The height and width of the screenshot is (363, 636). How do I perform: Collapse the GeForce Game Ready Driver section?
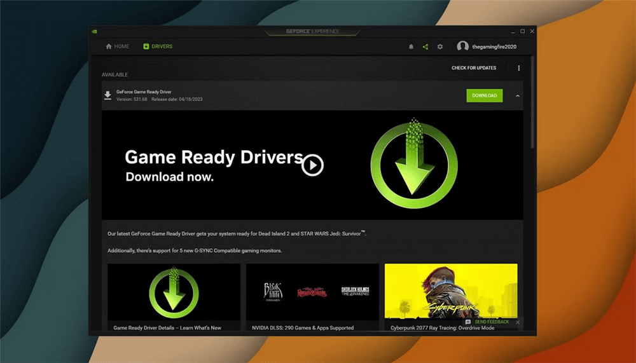(518, 95)
